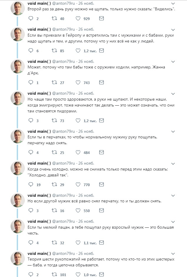Expand options chevron on the перчатках tweet
187x277 pixels.
point(173,132)
